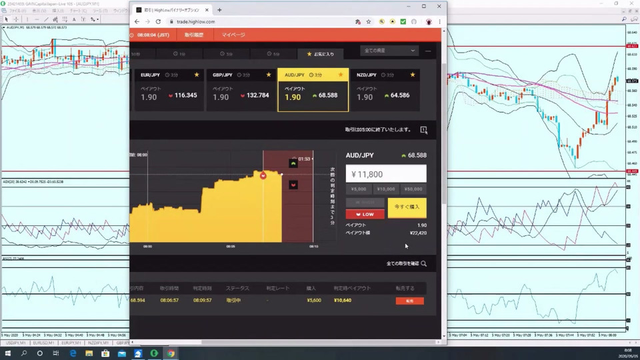Image resolution: width=640 pixels, height=360 pixels.
Task: Click the one-click trade icon near notice
Action: coord(424,130)
